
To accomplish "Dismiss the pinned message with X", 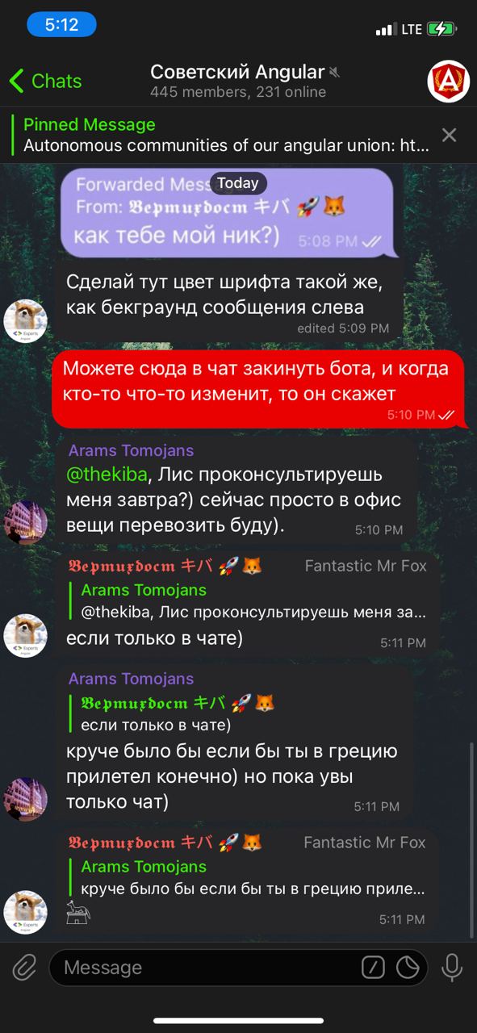I will coord(449,135).
